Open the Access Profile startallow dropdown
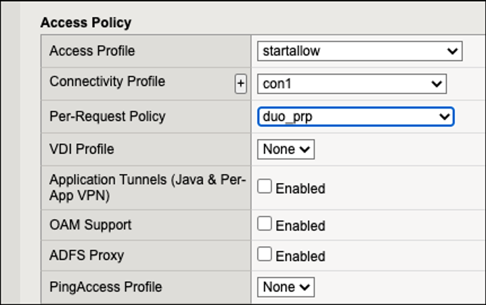486x305 pixels. [x=359, y=51]
